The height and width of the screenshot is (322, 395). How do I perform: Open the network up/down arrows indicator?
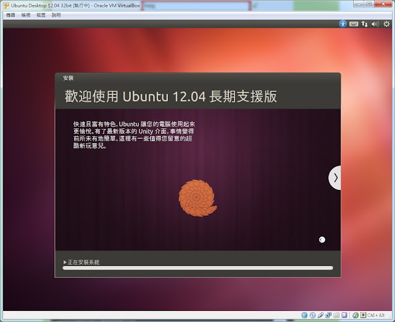[x=364, y=24]
